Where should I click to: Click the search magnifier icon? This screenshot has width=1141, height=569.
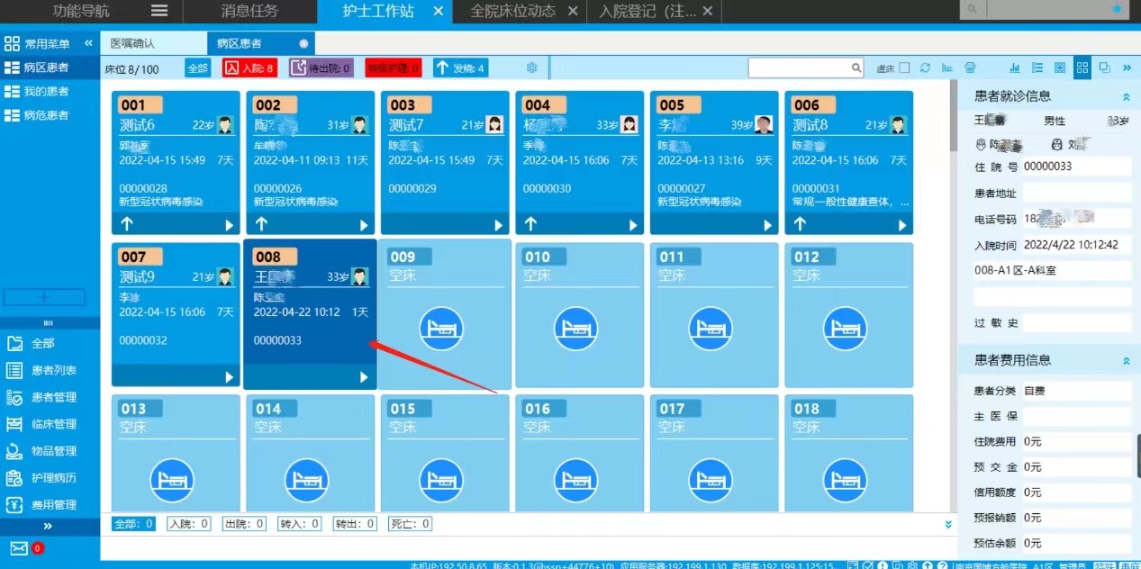857,68
